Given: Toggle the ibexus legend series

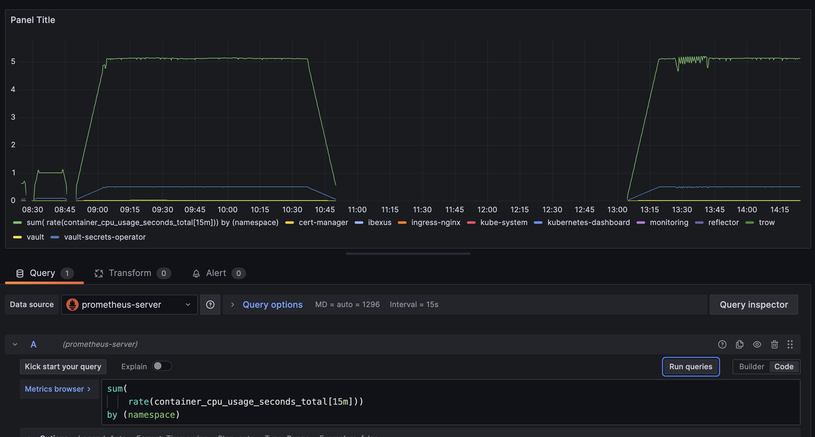Looking at the screenshot, I should pos(379,223).
